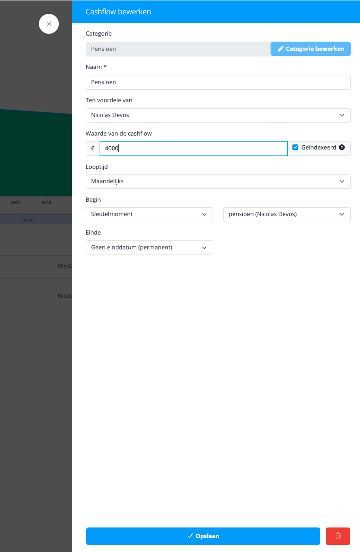The width and height of the screenshot is (360, 552).
Task: Open the Sleutelmoment begin type dropdown
Action: click(x=149, y=214)
